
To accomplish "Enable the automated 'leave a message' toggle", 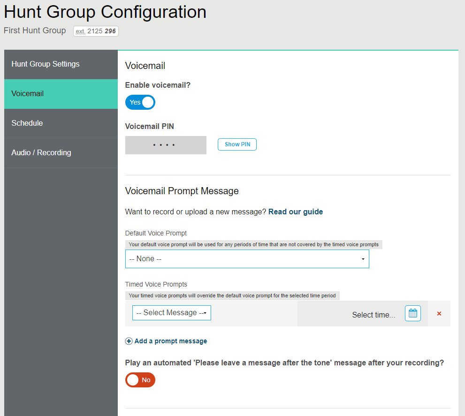I will [x=140, y=380].
